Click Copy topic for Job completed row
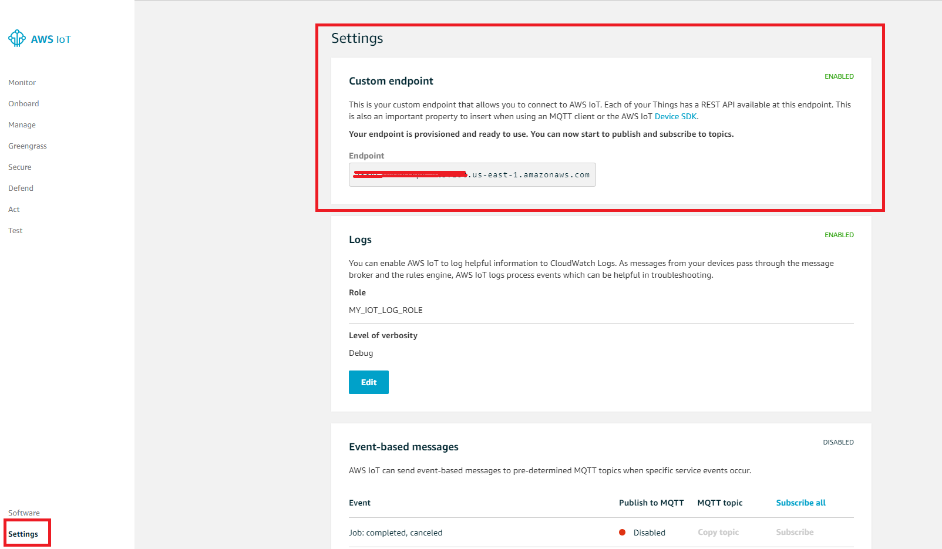 pyautogui.click(x=718, y=532)
